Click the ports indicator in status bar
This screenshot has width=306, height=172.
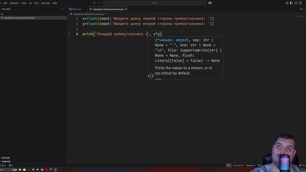[11, 165]
